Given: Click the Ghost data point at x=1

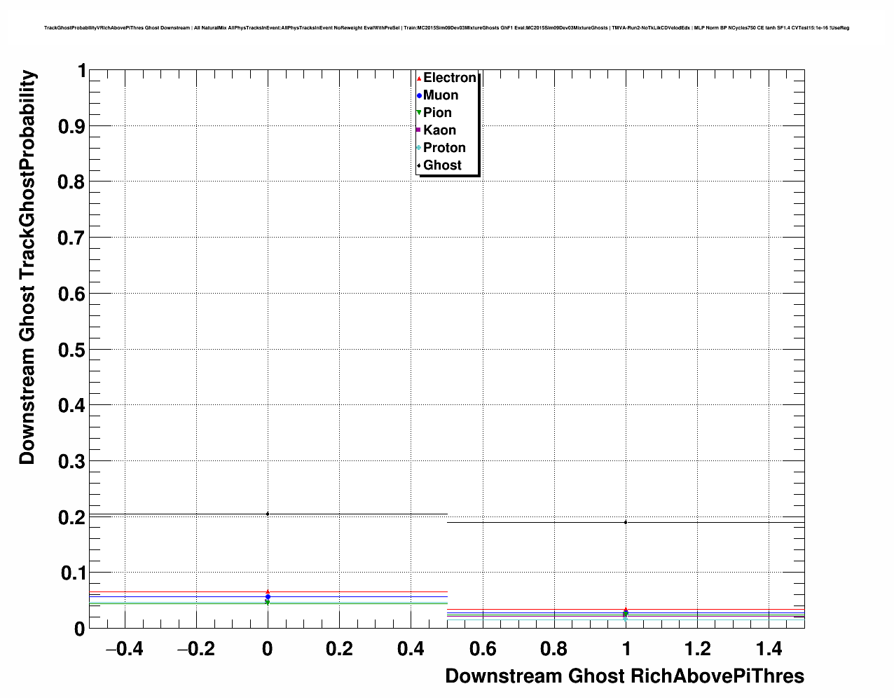Looking at the screenshot, I should click(x=626, y=522).
